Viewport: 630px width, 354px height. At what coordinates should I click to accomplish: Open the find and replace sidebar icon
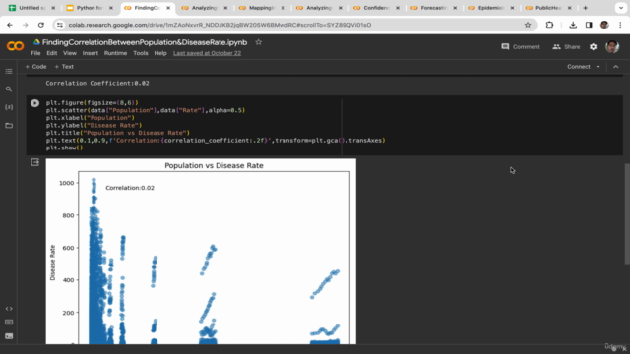[x=9, y=89]
